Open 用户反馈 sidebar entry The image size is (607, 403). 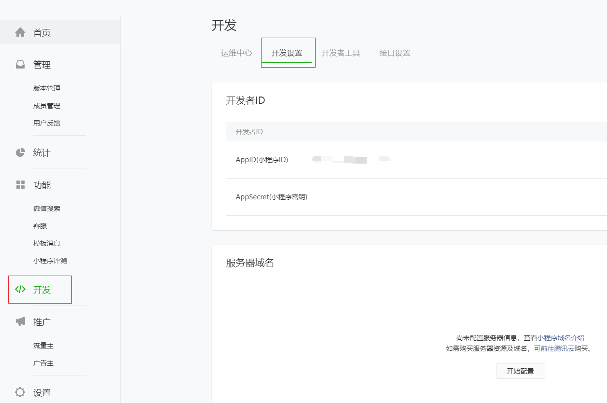click(x=47, y=123)
